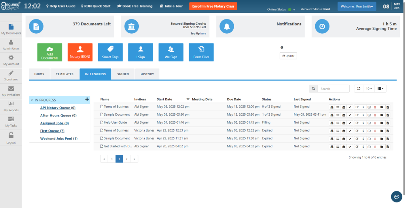Viewport: 405px width, 208px height.
Task: Open My Invitations envelope in sidebar
Action: [x=11, y=91]
